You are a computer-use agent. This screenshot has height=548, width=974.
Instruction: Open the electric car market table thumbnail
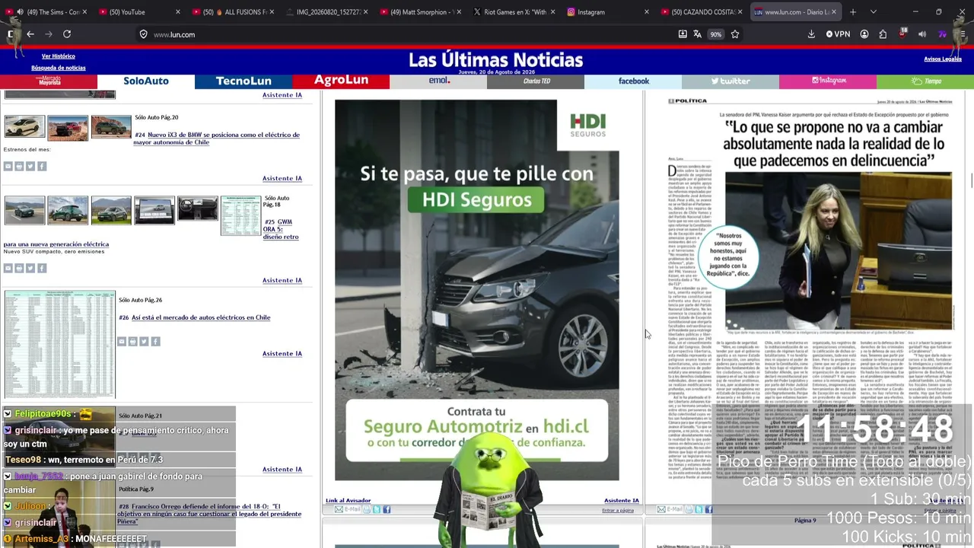pyautogui.click(x=60, y=343)
